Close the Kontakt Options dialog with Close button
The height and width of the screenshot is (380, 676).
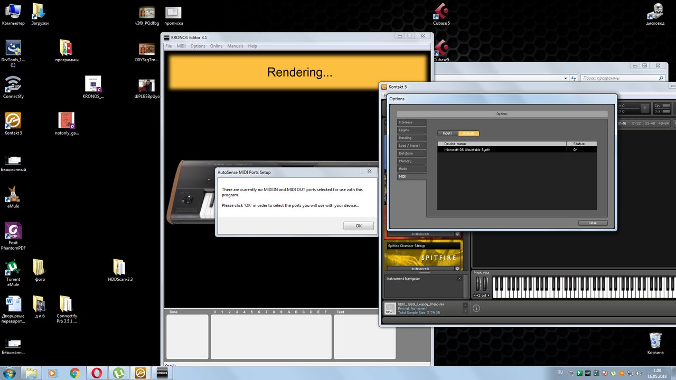(593, 223)
